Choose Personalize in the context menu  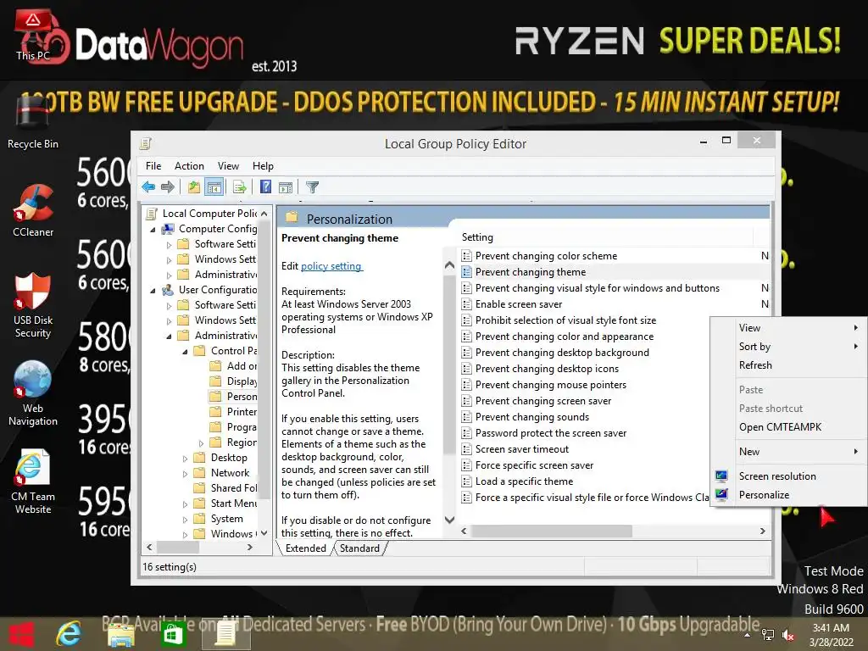[x=788, y=495]
